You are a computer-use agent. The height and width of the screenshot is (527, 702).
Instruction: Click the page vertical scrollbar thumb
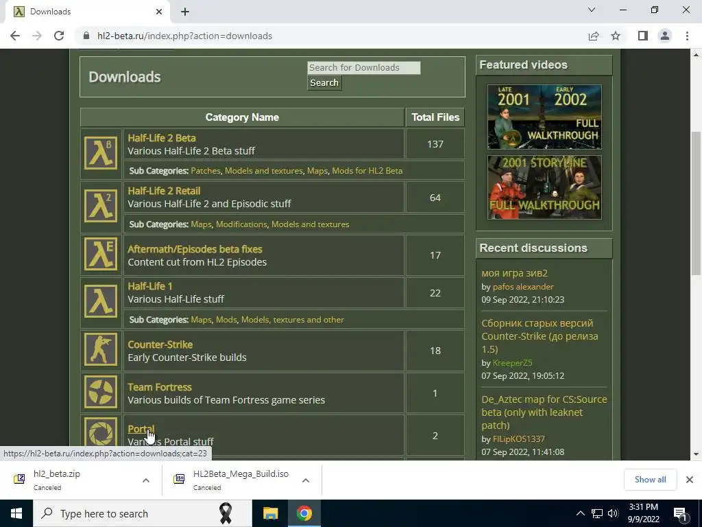tap(697, 204)
